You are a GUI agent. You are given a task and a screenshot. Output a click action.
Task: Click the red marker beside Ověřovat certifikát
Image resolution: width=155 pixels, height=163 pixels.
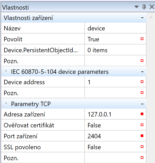click(142, 125)
